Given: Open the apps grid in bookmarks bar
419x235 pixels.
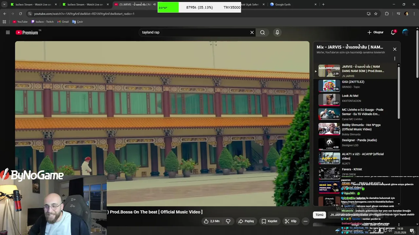Looking at the screenshot, I should pos(4,22).
